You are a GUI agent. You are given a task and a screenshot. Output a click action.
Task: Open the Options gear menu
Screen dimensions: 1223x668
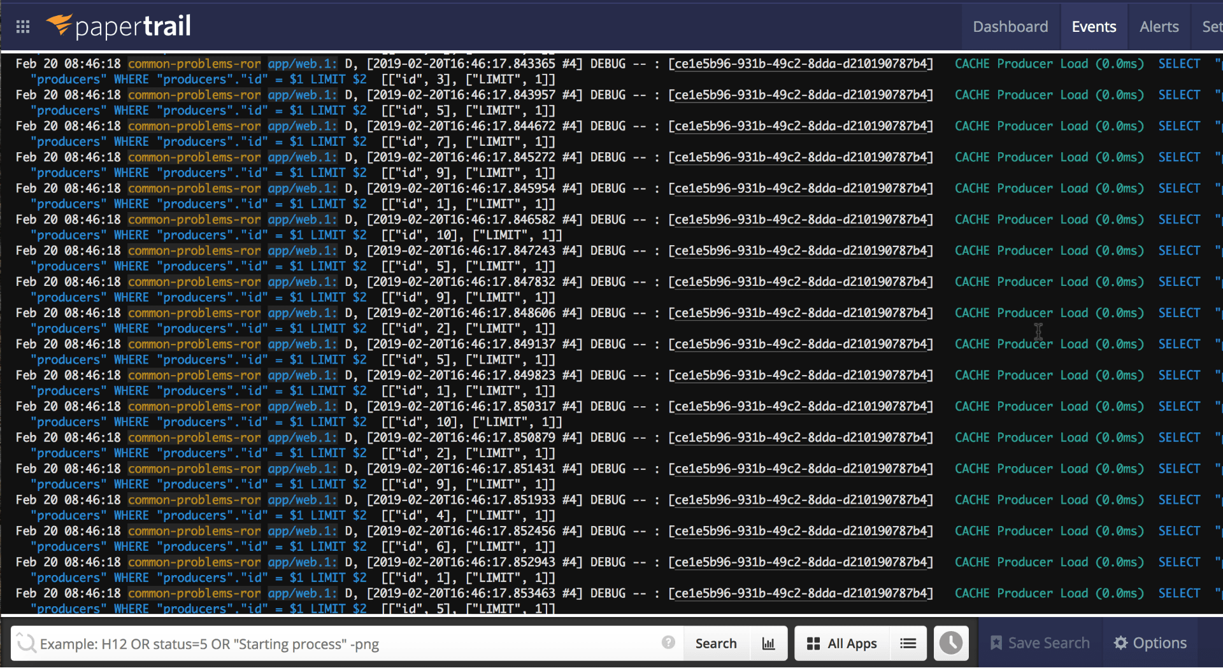click(x=1150, y=643)
